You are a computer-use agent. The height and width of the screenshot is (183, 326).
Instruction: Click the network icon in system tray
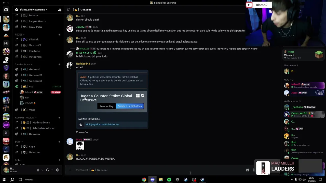300,180
